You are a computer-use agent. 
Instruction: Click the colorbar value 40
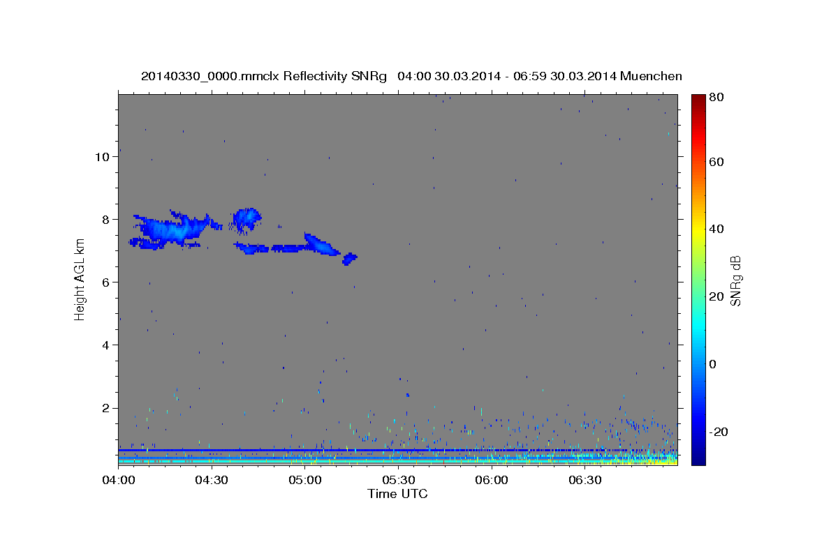pos(718,229)
